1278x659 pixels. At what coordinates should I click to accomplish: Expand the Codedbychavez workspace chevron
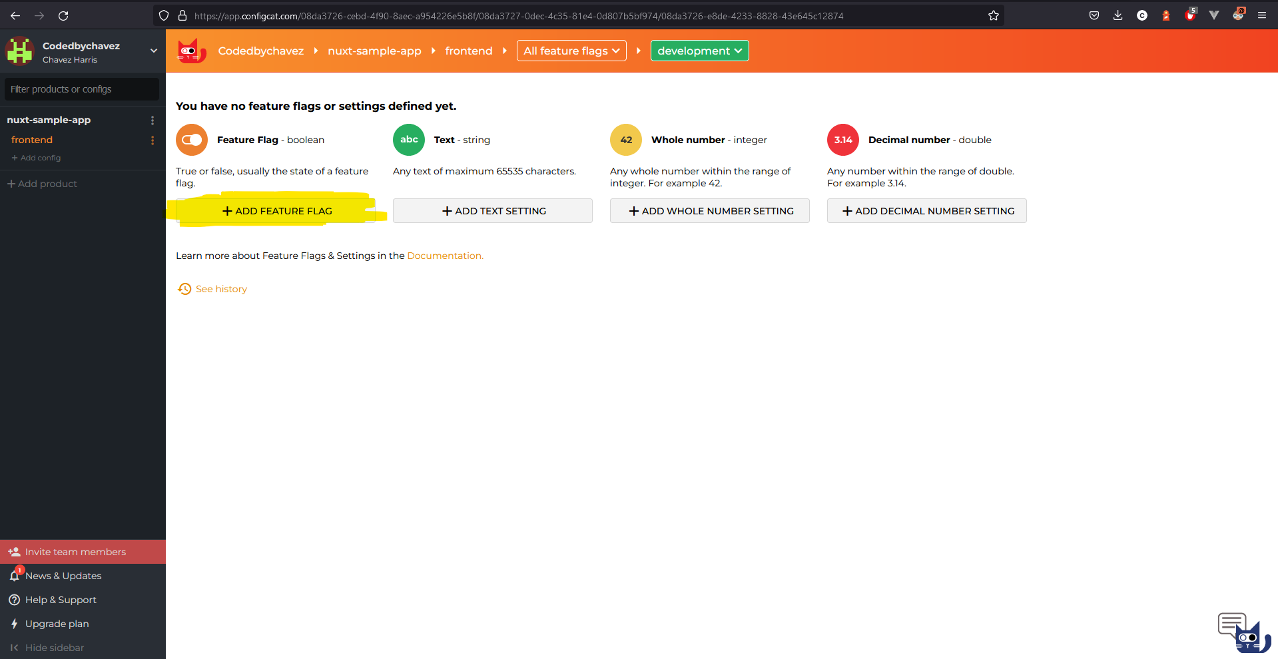coord(154,51)
